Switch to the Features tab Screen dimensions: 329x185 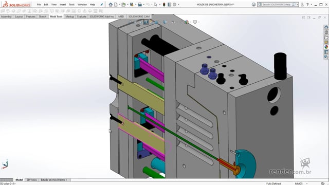31,16
